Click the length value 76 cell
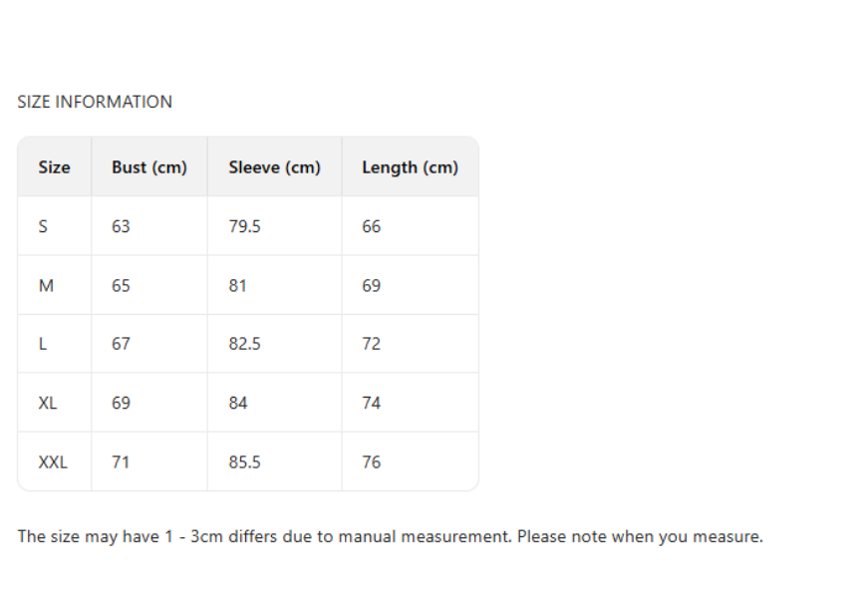 pos(371,462)
